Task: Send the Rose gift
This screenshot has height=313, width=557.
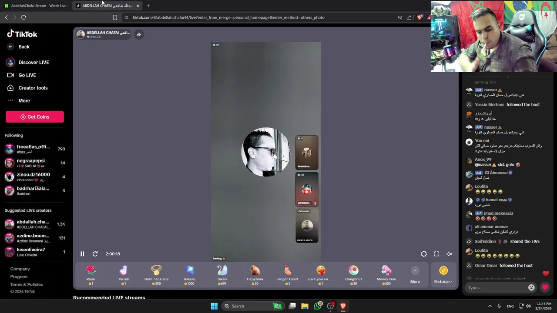Action: (91, 276)
